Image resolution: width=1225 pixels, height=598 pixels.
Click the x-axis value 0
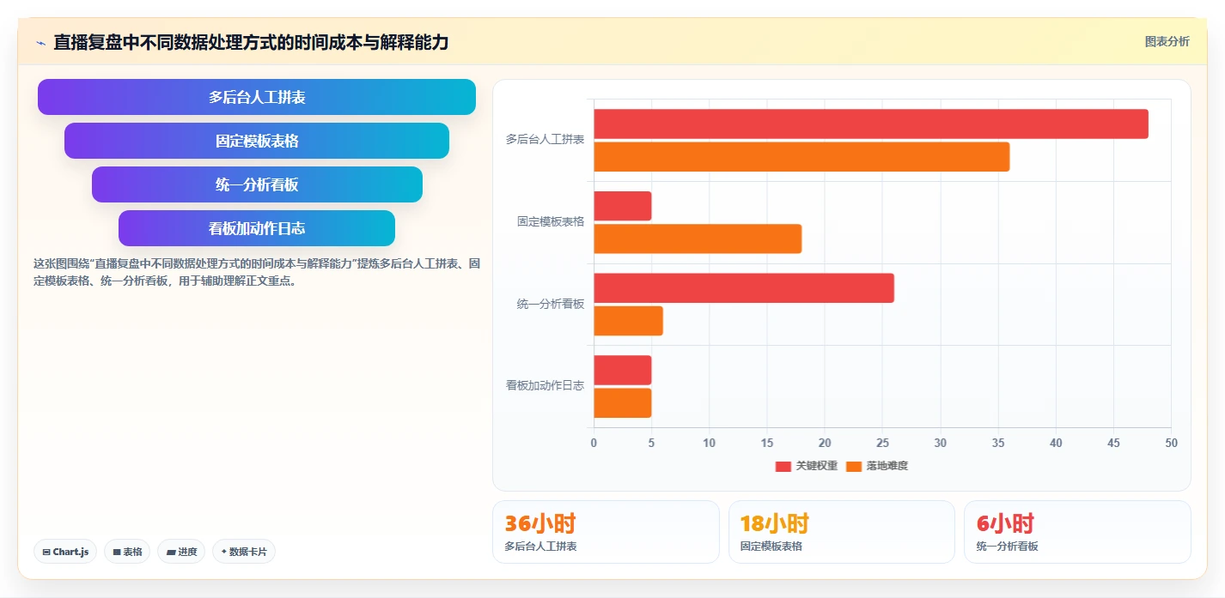tap(594, 443)
